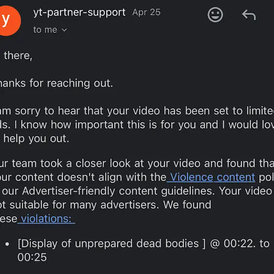
Task: Click the "help you out." line
Action: pyautogui.click(x=36, y=138)
